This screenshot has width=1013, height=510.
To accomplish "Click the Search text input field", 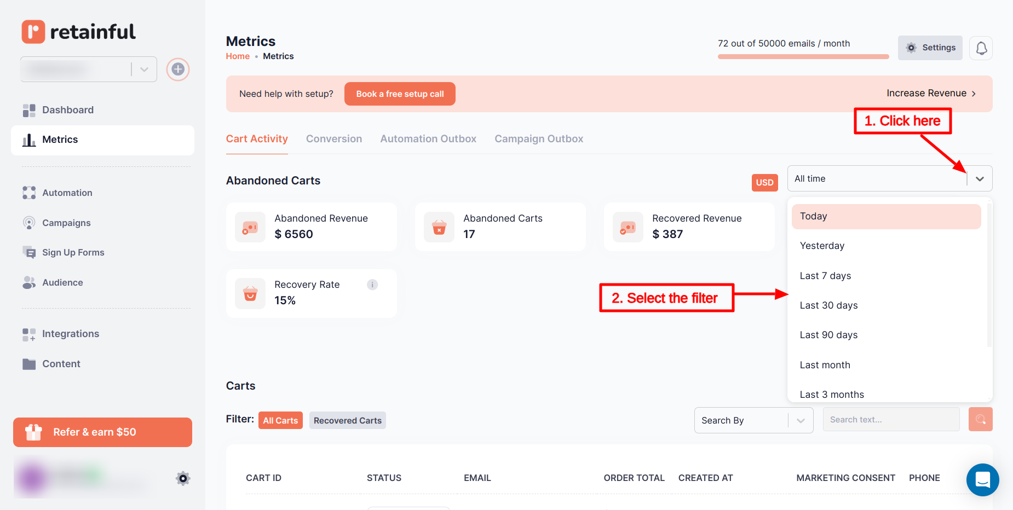I will (x=890, y=420).
